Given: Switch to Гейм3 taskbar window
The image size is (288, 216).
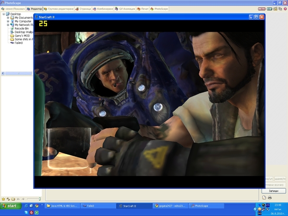Looking at the screenshot, I should click(x=98, y=206).
